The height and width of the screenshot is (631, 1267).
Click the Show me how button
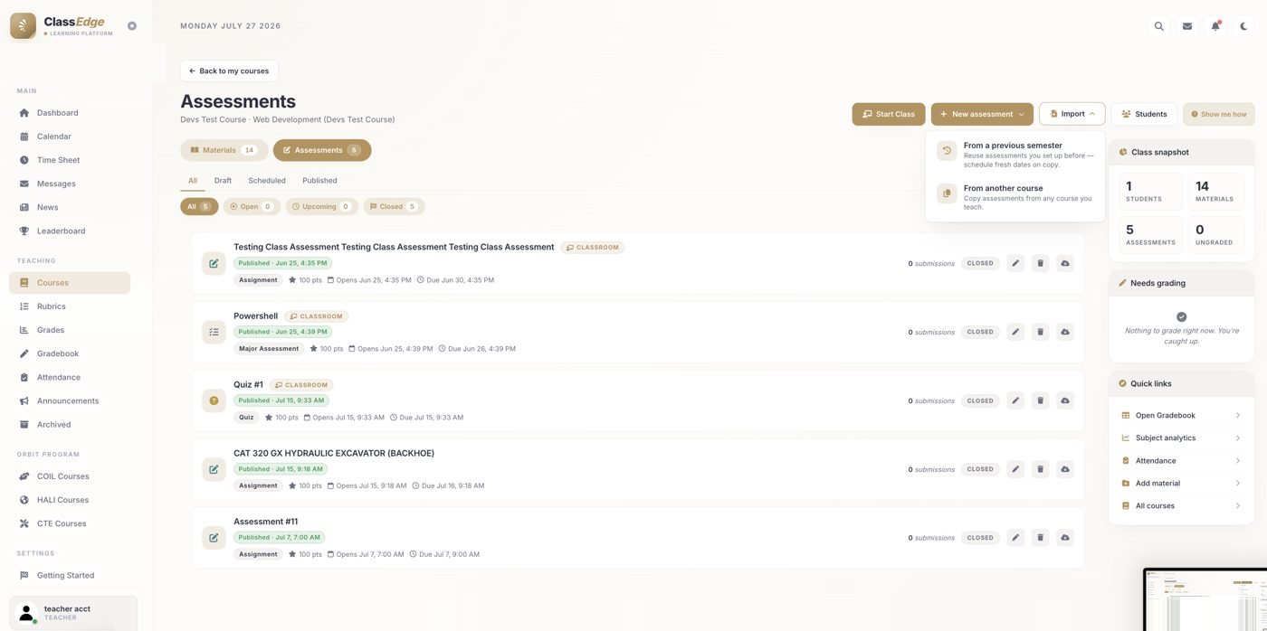1219,114
